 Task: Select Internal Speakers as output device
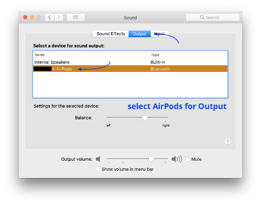(x=130, y=62)
